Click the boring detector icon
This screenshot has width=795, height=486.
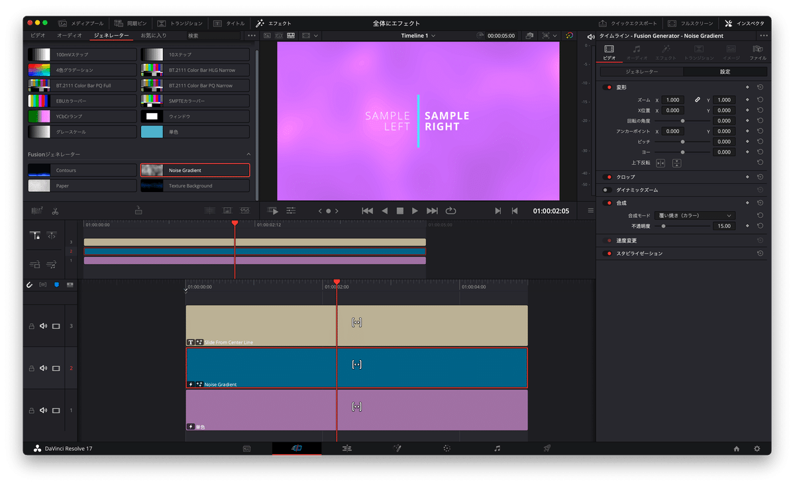[x=37, y=211]
